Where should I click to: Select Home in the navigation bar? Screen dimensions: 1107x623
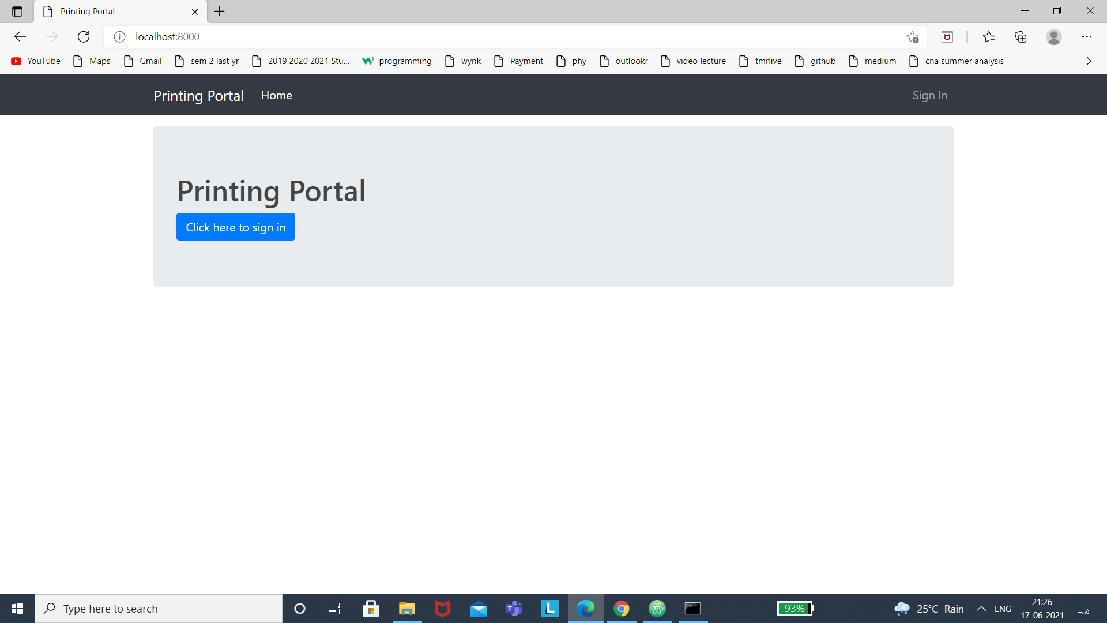[x=277, y=95]
